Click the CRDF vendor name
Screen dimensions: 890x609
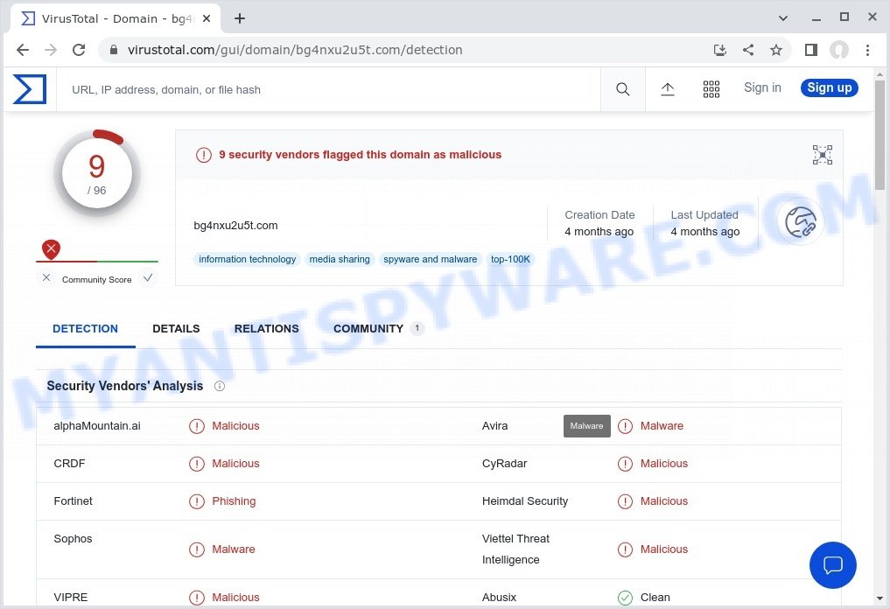click(69, 464)
